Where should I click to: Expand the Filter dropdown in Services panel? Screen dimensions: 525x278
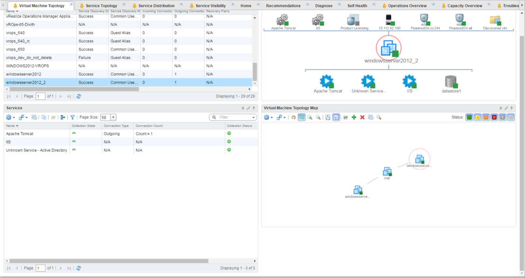coord(253,117)
